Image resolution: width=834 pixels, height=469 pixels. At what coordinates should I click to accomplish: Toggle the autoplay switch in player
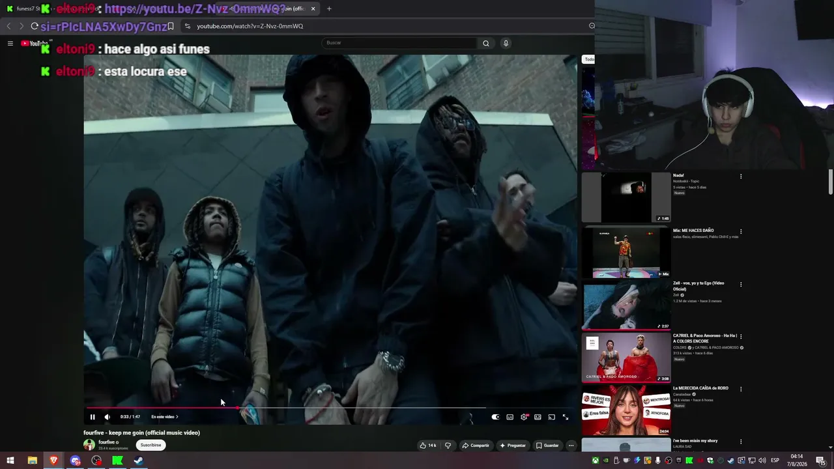pos(495,417)
